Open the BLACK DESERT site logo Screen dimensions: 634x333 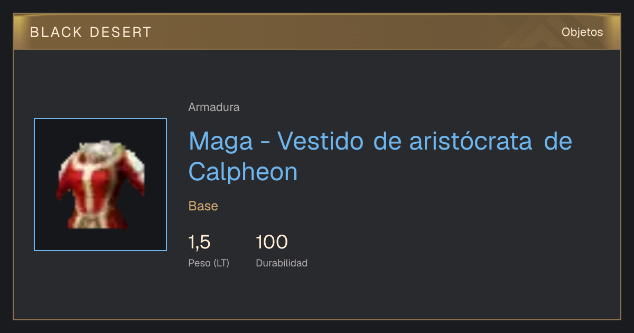[x=91, y=32]
